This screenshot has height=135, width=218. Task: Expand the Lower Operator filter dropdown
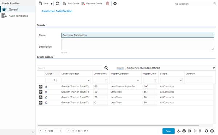point(76,80)
